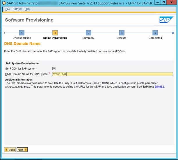Screen dimensions: 178x160
Task: Open the SAPinst menu
Action: (x=17, y=9)
